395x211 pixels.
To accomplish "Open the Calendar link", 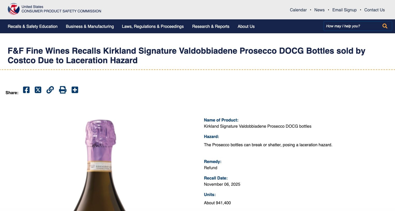I will 298,10.
